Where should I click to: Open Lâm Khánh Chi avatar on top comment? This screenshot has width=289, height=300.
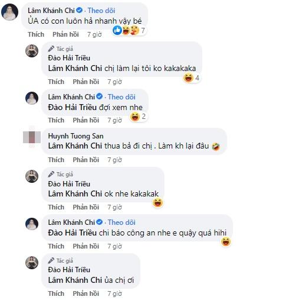coord(10,12)
